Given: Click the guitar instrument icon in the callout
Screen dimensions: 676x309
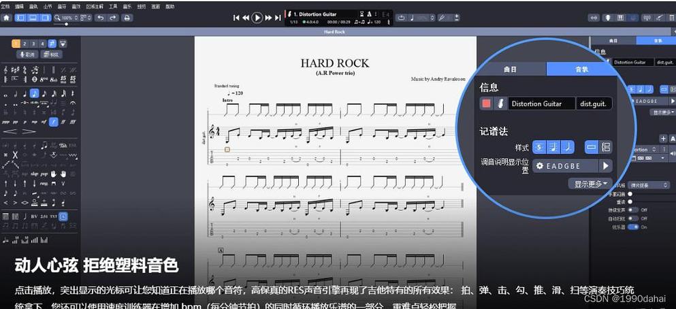Looking at the screenshot, I should coord(500,103).
